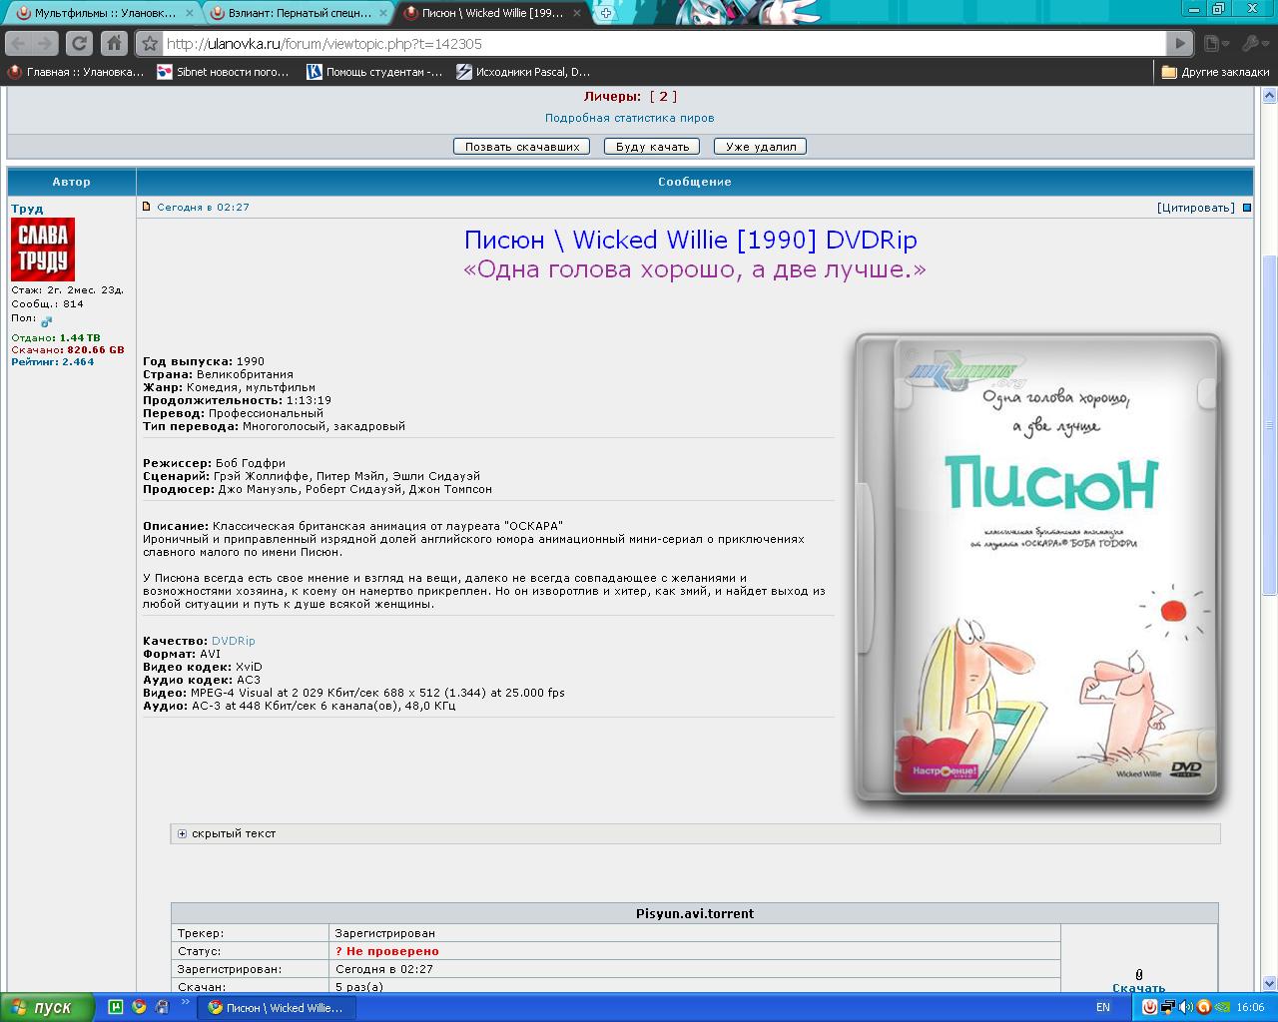This screenshot has height=1022, width=1278.
Task: Click the address bar URL field
Action: tap(659, 44)
